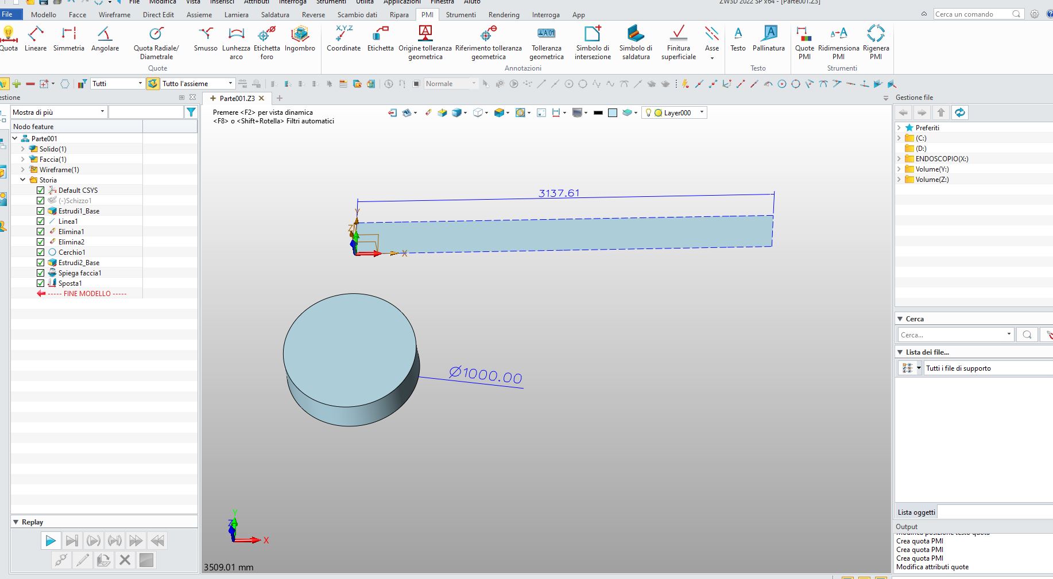1053x579 pixels.
Task: Refresh the Gestione file panel
Action: [x=959, y=112]
